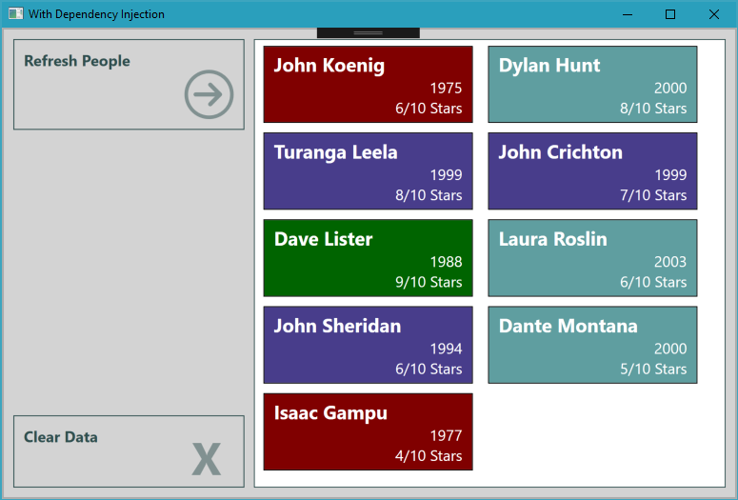Select the Dante Montana card
738x500 pixels.
click(592, 345)
